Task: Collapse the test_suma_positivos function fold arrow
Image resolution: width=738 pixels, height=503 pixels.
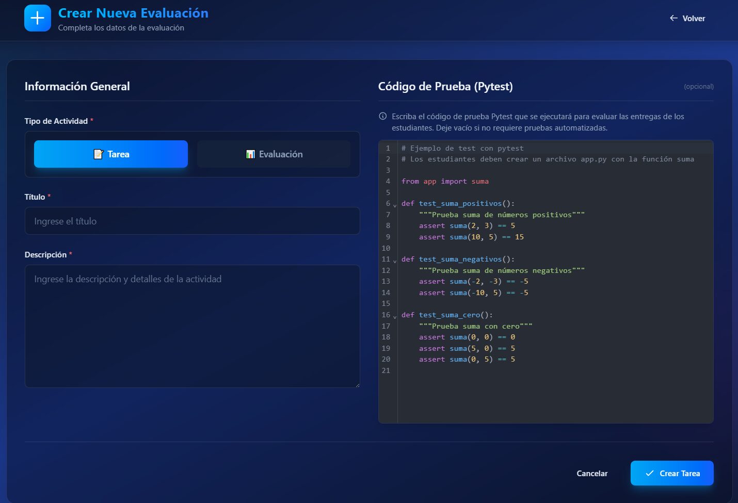Action: (x=395, y=205)
